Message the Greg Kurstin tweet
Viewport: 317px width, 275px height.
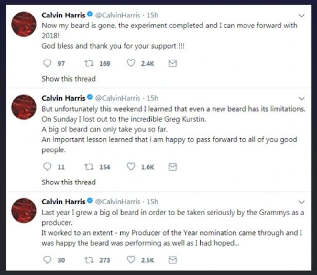[x=173, y=167]
